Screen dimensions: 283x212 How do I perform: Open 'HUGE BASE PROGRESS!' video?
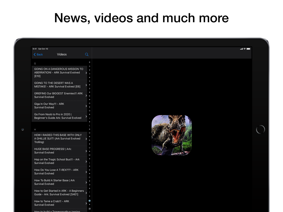59,151
